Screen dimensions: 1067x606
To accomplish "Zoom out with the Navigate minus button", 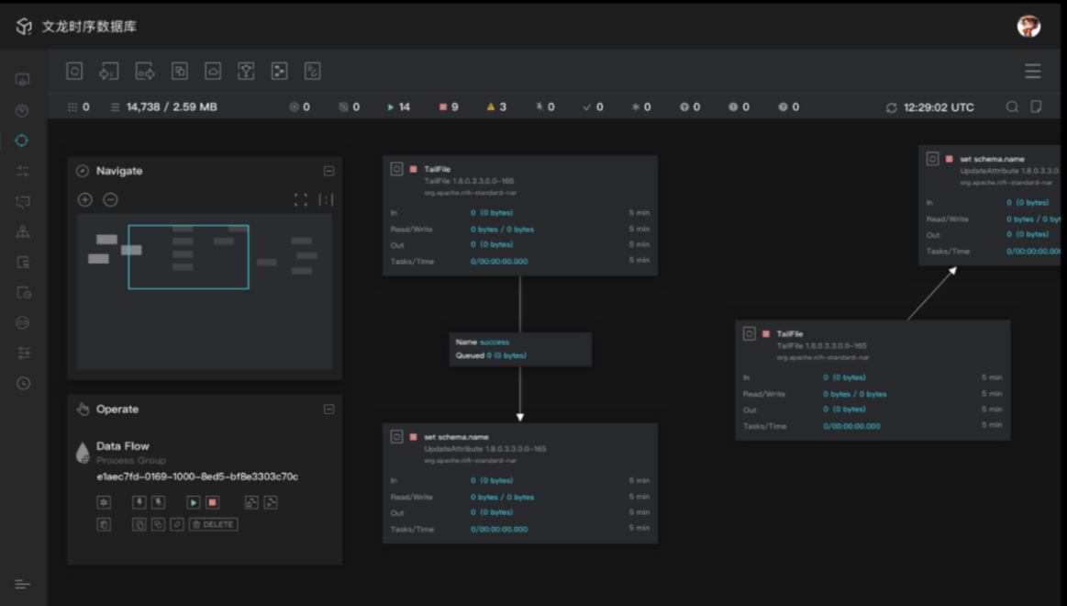I will (110, 199).
